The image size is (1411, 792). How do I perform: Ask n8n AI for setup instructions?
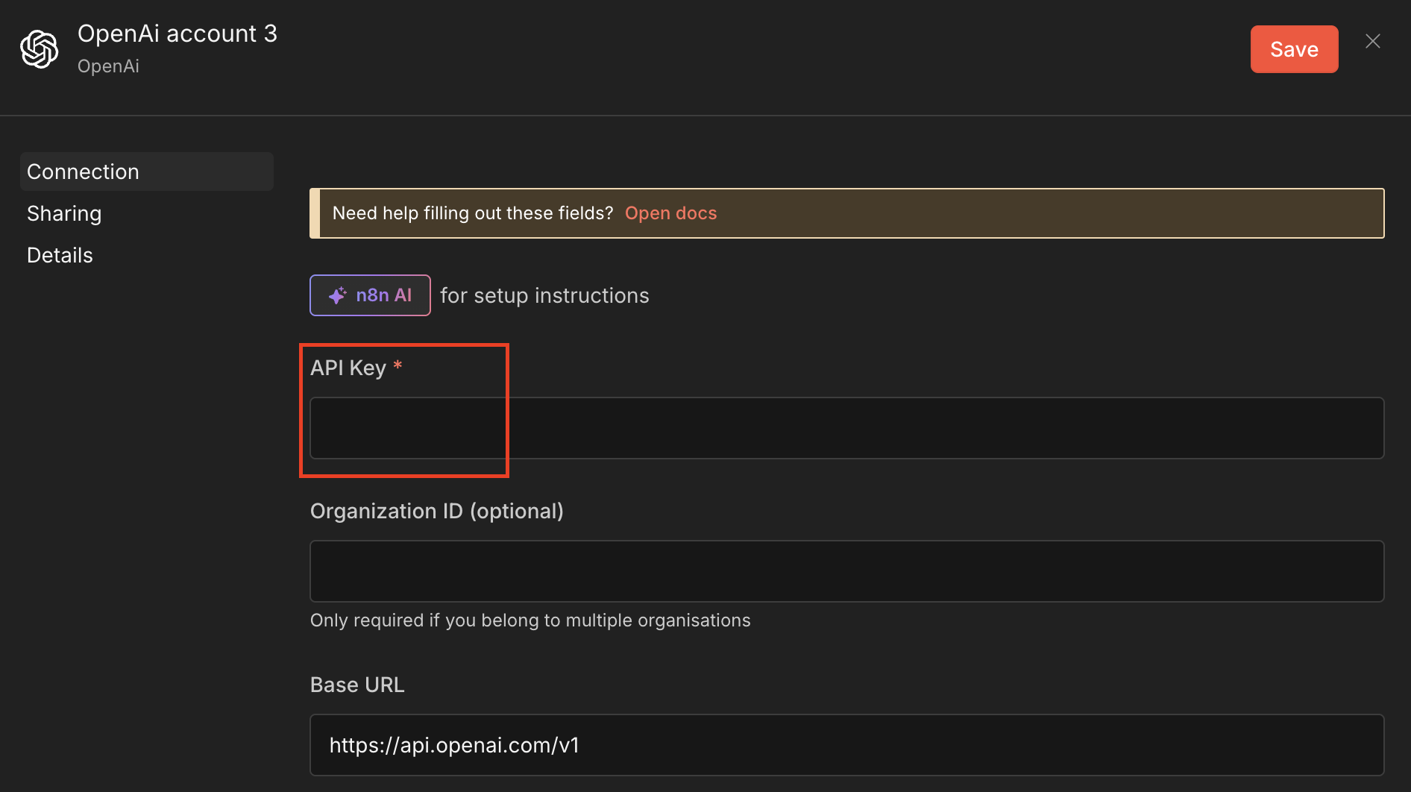[370, 295]
